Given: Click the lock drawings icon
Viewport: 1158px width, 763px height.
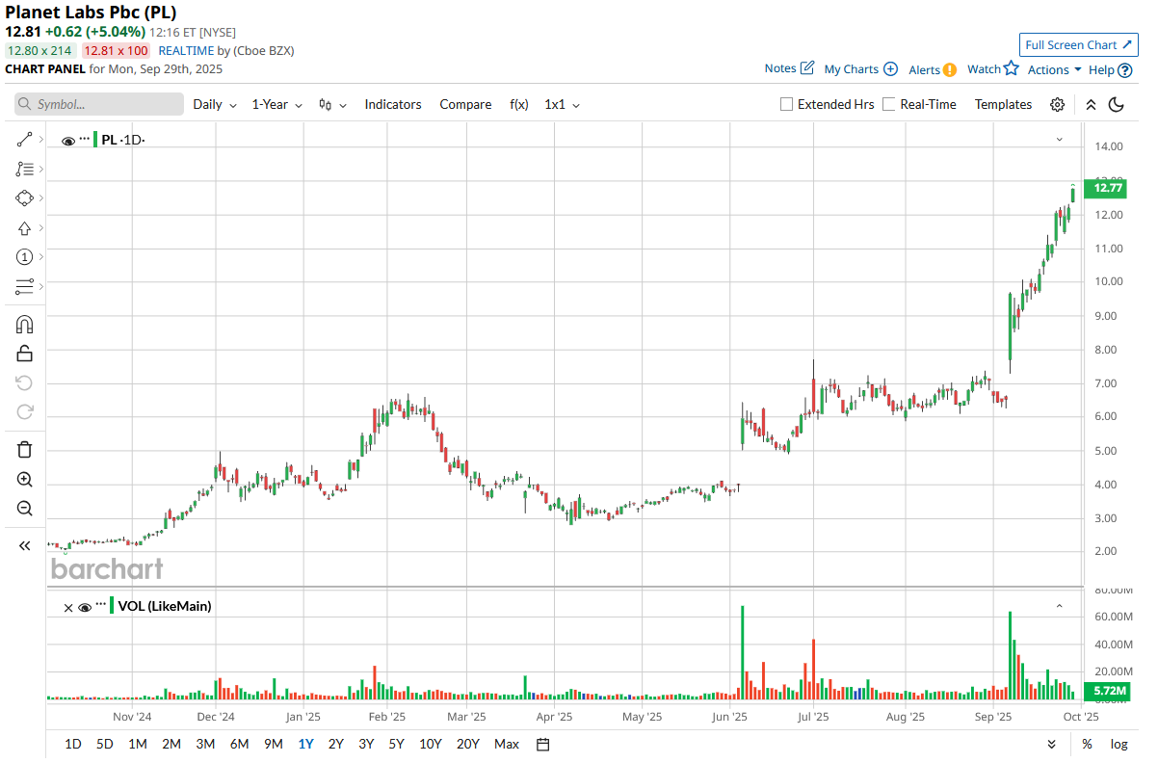Looking at the screenshot, I should (x=25, y=354).
